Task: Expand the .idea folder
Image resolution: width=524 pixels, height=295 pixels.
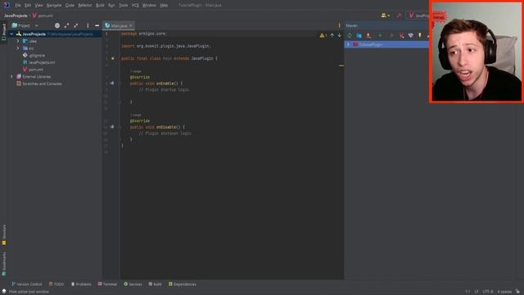Action: pyautogui.click(x=18, y=41)
